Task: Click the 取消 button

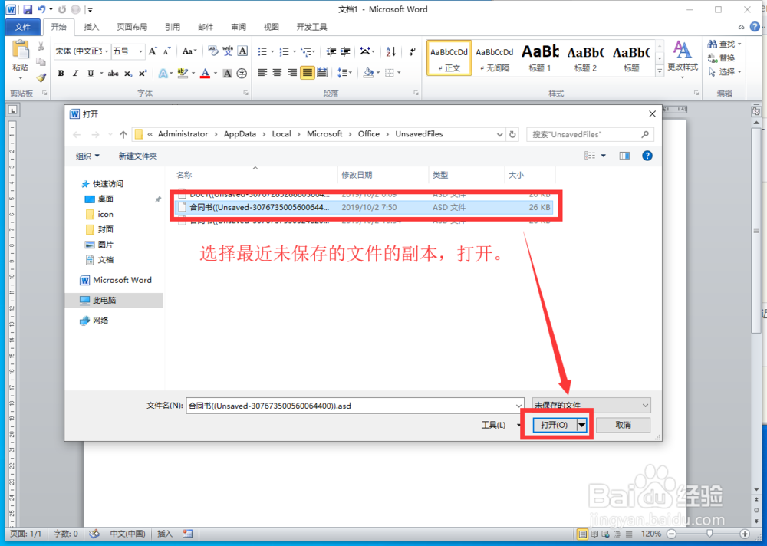Action: 623,425
